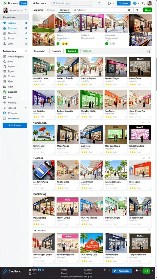Toggle the blue dot on the third sidebar row

click(26, 33)
